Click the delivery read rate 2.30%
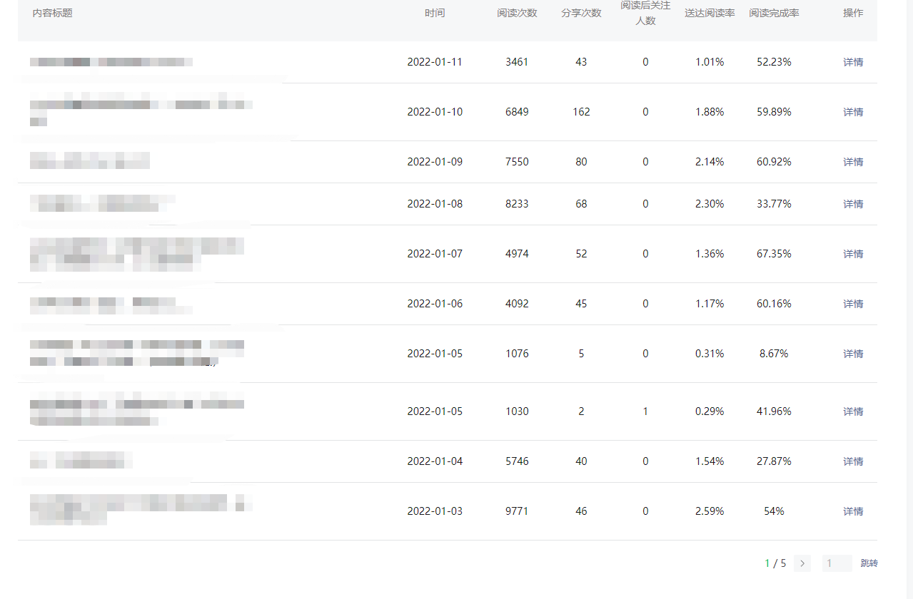This screenshot has height=599, width=913. [x=710, y=204]
